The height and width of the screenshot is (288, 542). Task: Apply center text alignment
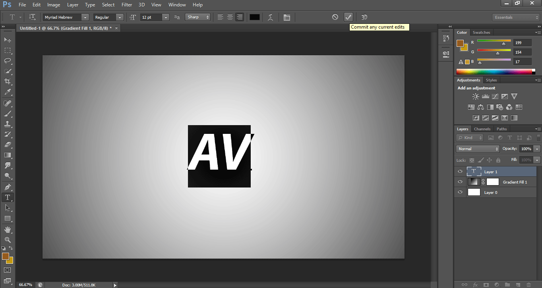click(x=230, y=17)
